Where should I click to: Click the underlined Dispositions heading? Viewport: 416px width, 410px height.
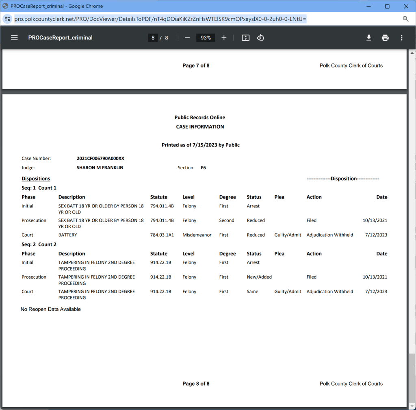click(36, 179)
